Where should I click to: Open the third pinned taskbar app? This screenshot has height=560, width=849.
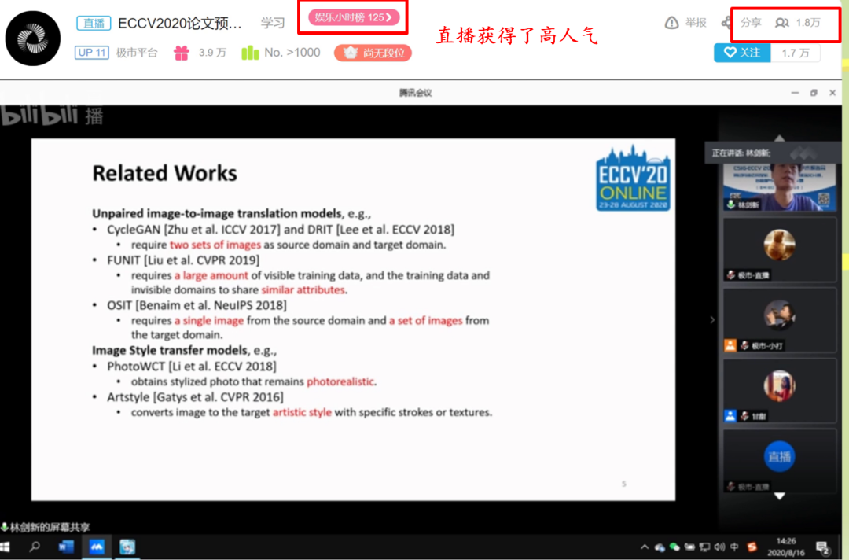pos(127,547)
